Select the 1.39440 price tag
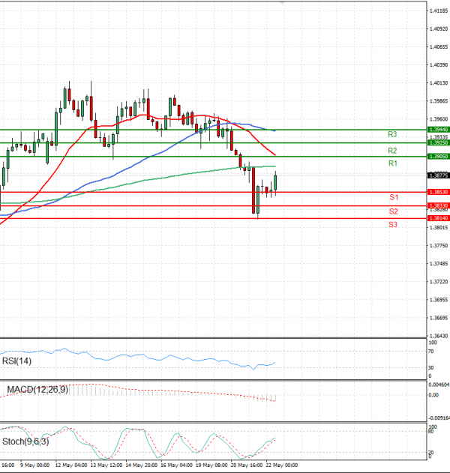450x473 pixels. pos(439,130)
